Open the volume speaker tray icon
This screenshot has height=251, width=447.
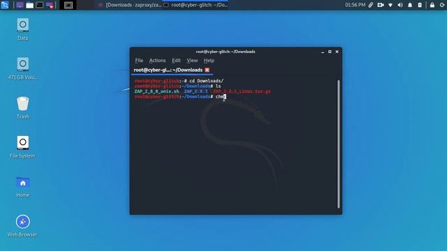tap(400, 5)
